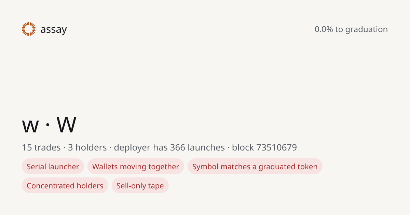Open the block 73510679 reference
Image resolution: width=410 pixels, height=215 pixels.
tap(264, 147)
